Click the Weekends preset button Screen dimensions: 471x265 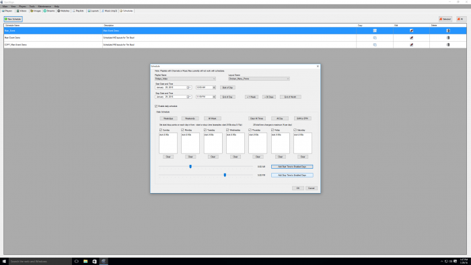click(190, 118)
